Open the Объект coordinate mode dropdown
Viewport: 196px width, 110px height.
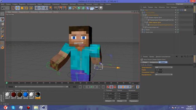[110, 101]
